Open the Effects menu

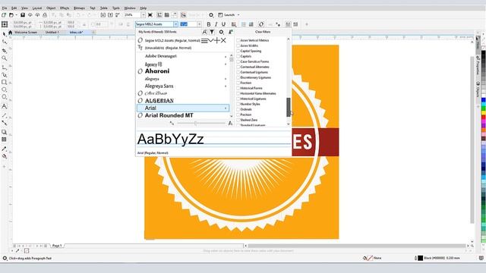[x=65, y=8]
